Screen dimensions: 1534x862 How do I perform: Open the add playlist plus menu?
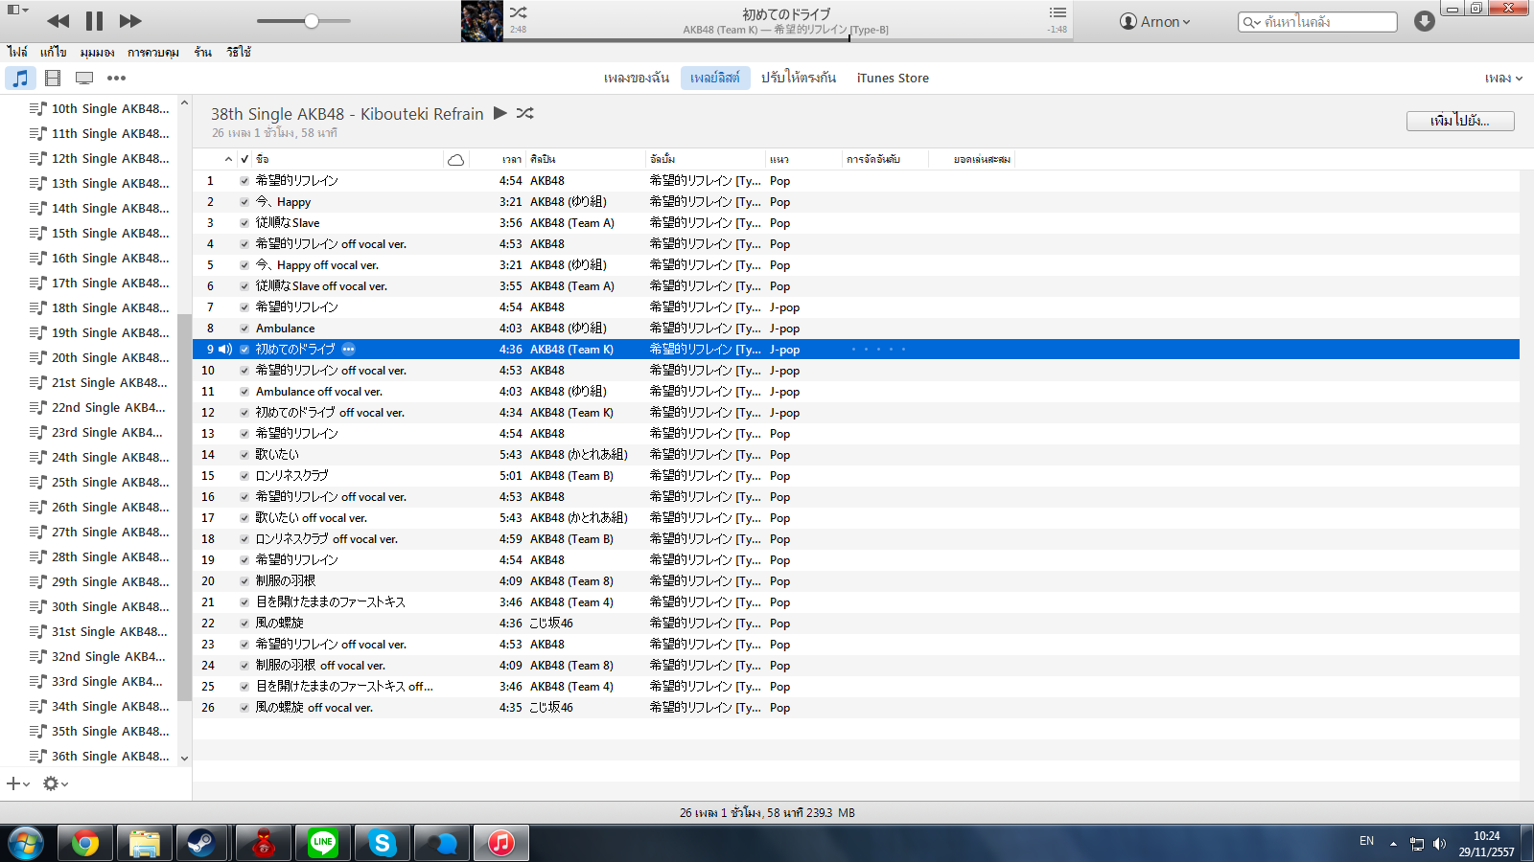[17, 783]
